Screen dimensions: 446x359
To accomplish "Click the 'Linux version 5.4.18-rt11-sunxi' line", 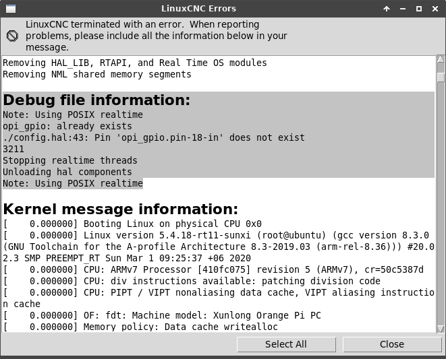I will (216, 236).
